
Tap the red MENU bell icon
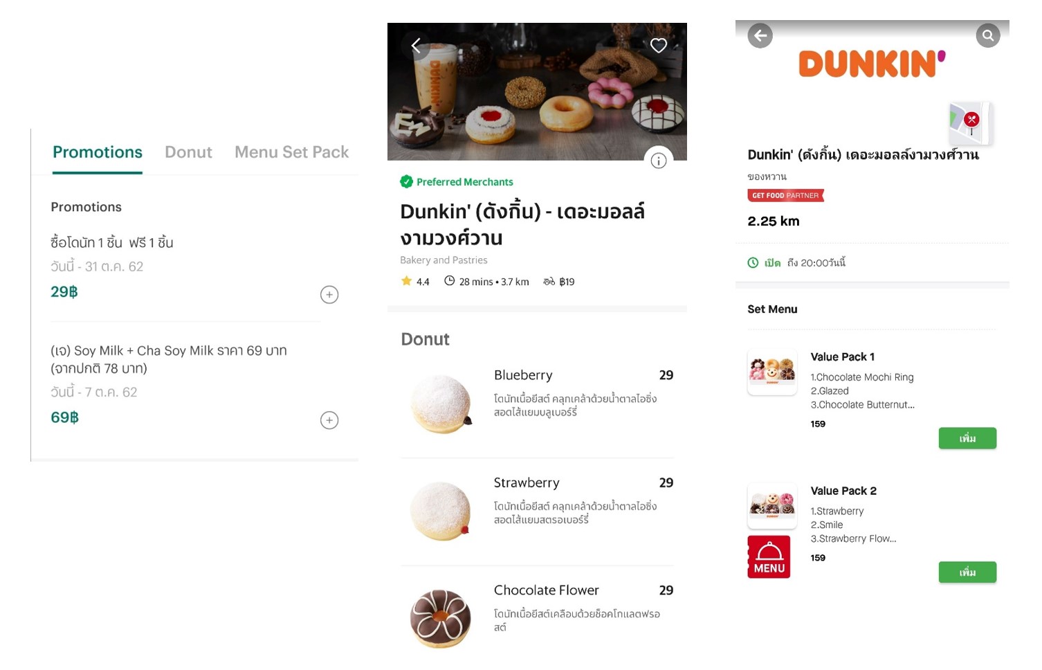pyautogui.click(x=769, y=556)
